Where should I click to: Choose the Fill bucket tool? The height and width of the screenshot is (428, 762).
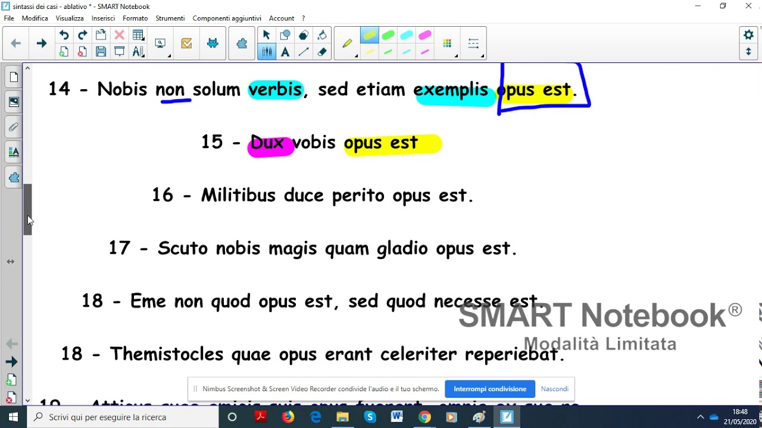tap(322, 35)
